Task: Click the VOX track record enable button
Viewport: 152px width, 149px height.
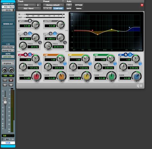Action: 11,80
